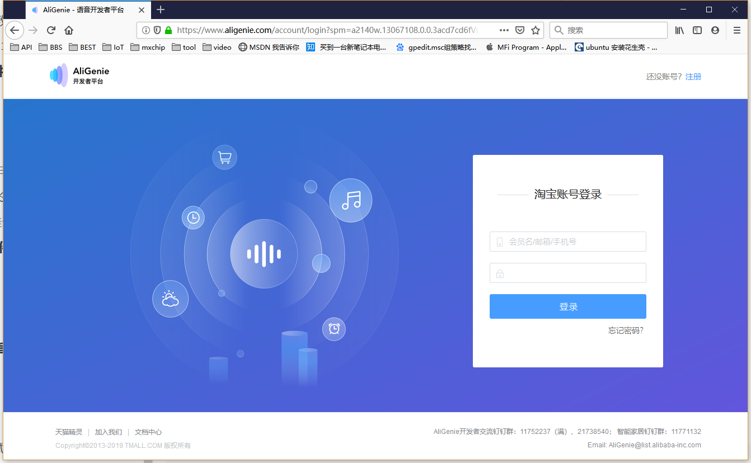Click the 注册 register link
Viewport: 751px width, 463px height.
[x=693, y=77]
